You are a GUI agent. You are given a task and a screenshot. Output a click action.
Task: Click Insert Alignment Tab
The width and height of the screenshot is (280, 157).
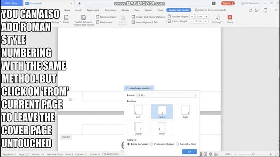coord(145,22)
